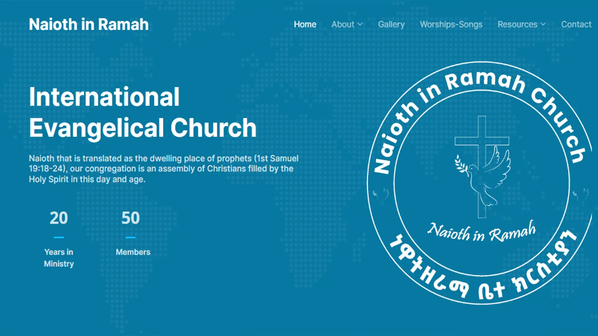Expand the Resources dropdown chevron
Image resolution: width=598 pixels, height=336 pixels.
coord(543,24)
